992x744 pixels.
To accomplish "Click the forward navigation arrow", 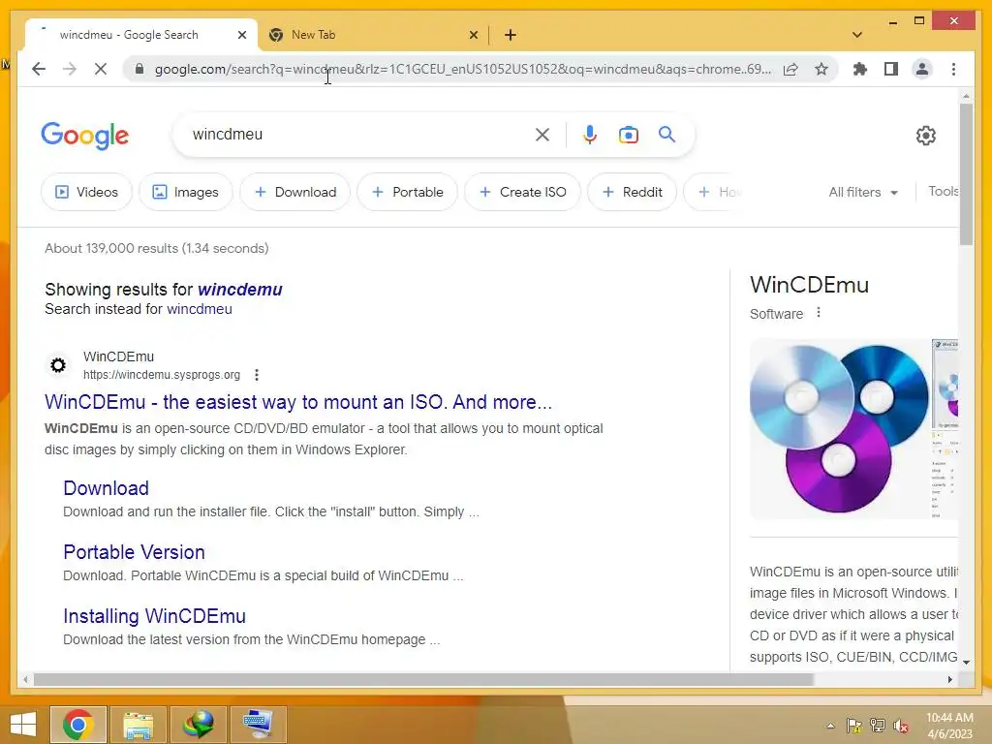I will [70, 69].
